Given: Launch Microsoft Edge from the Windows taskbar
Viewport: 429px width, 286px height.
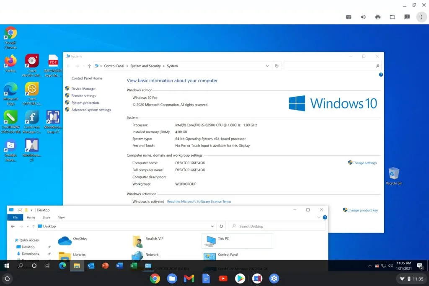Looking at the screenshot, I should tap(62, 265).
